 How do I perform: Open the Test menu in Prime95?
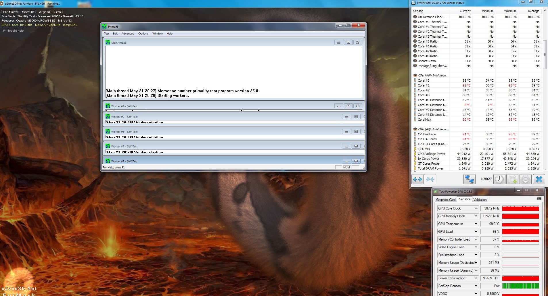[106, 34]
